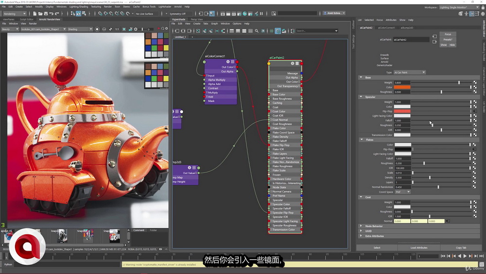The height and width of the screenshot is (274, 486).
Task: Redo the last action
Action: point(57,14)
